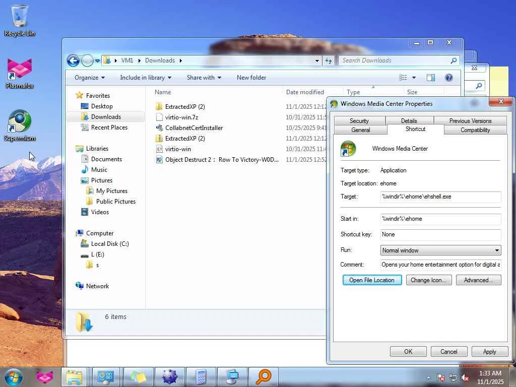Open the Sticky Notes taskbar icon

(x=138, y=377)
